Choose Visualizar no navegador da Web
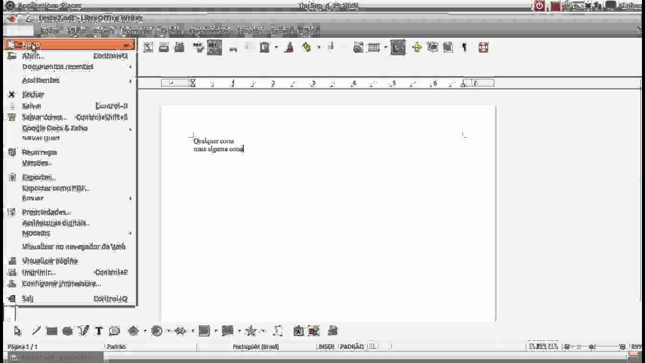Viewport: 645px width, 363px height. [x=70, y=247]
